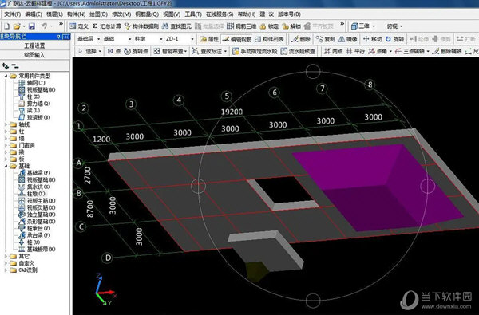Select 桩承台(V) under 基础
Image resolution: width=479 pixels, height=315 pixels.
pos(34,228)
